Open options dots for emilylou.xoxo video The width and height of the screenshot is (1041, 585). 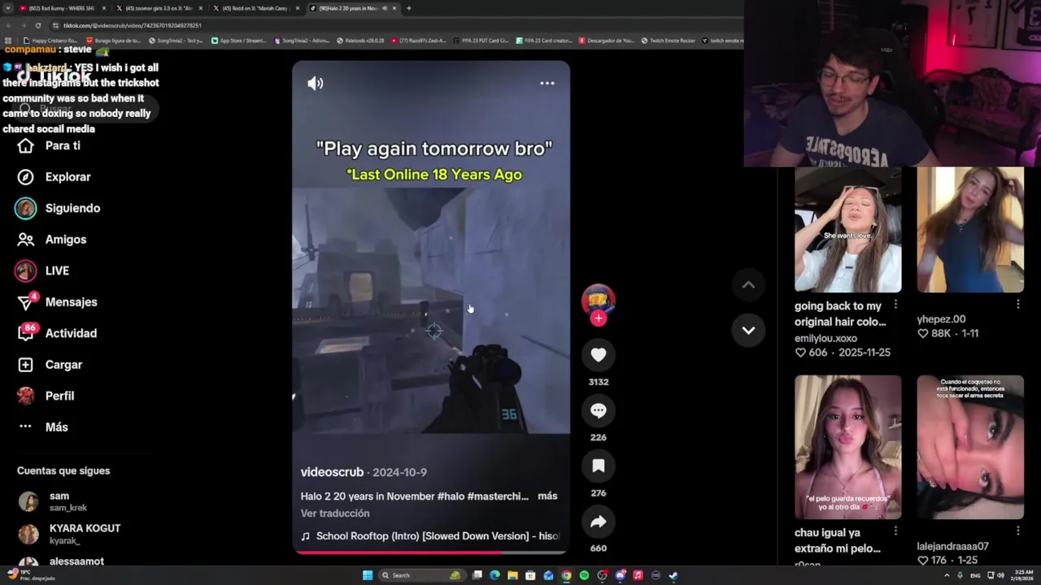[895, 304]
